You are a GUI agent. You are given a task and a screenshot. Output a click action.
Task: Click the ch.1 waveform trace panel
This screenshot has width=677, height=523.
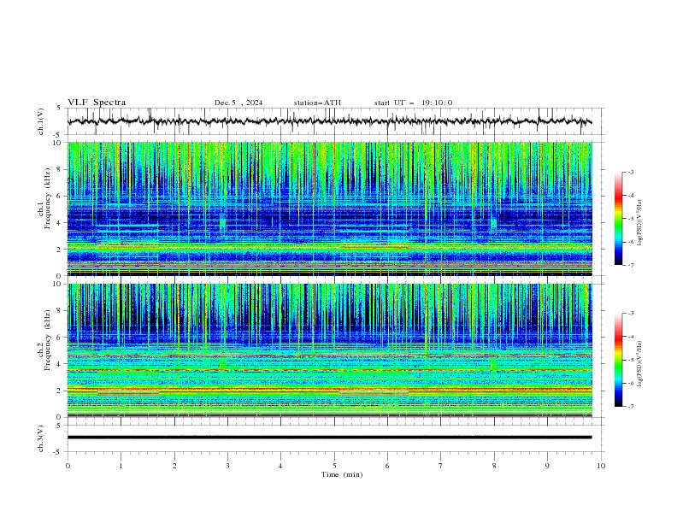click(336, 121)
